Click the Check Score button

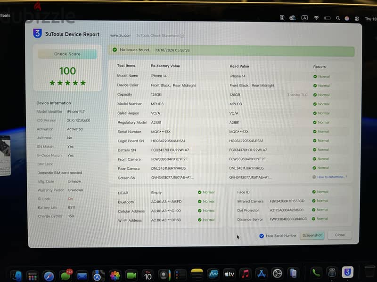(x=67, y=54)
